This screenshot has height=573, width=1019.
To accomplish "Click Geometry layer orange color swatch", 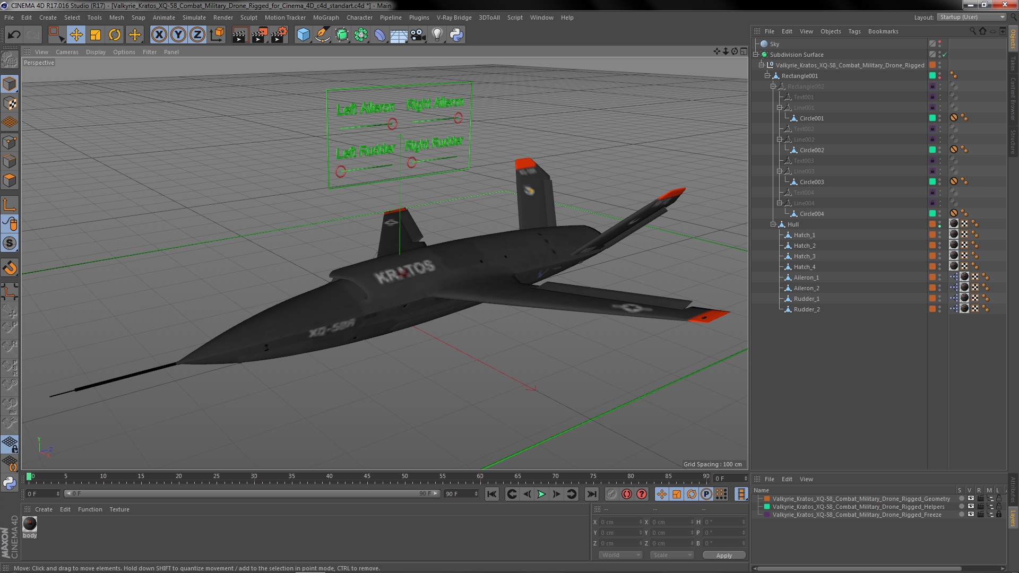I will tap(767, 499).
